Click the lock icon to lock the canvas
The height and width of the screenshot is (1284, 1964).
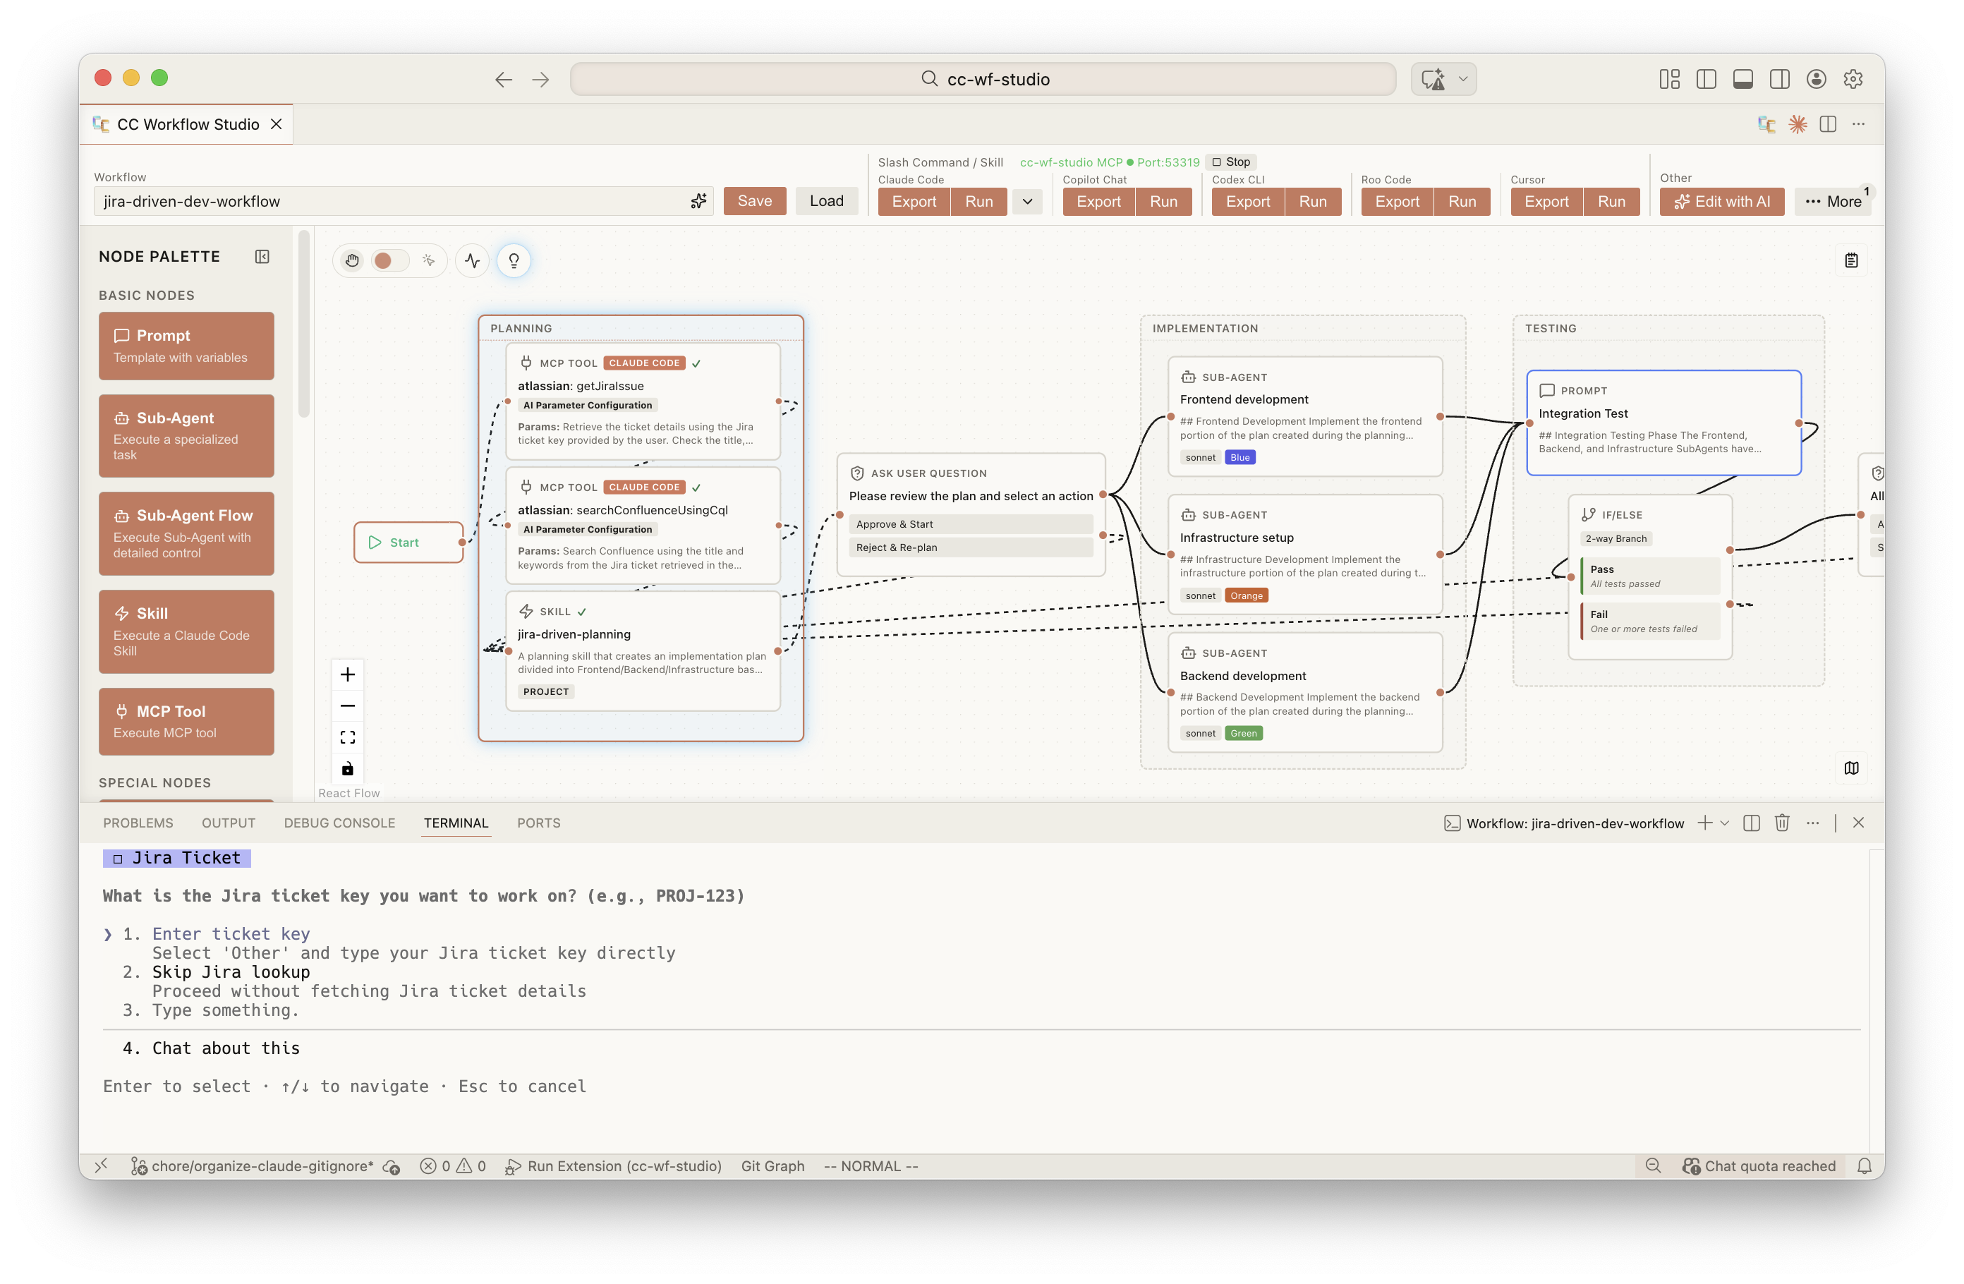pyautogui.click(x=347, y=768)
